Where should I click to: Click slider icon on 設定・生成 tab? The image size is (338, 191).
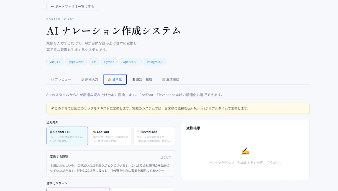pos(134,79)
